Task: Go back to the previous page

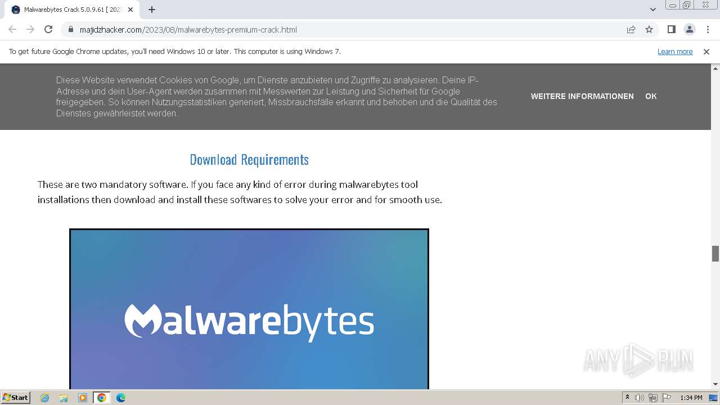Action: point(12,29)
